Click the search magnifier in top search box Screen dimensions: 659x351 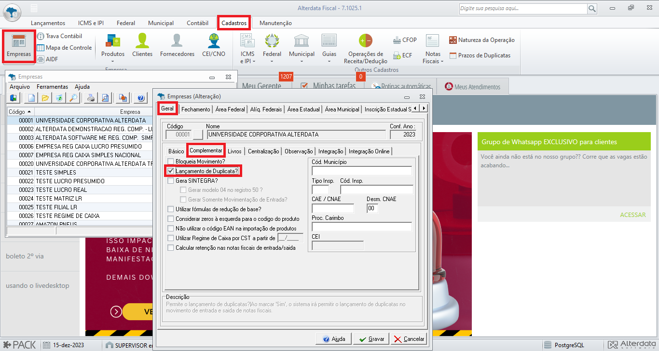[x=592, y=9]
